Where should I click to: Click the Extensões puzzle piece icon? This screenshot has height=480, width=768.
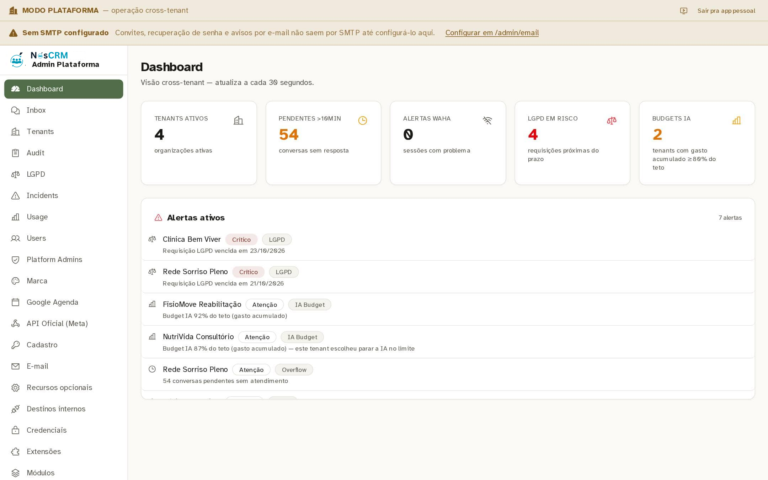click(15, 452)
